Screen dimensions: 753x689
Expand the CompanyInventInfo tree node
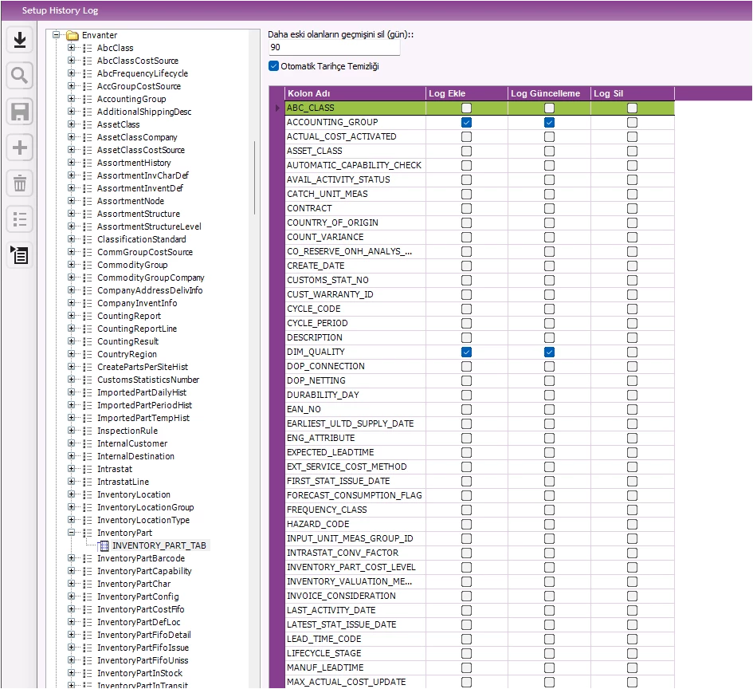coord(71,303)
